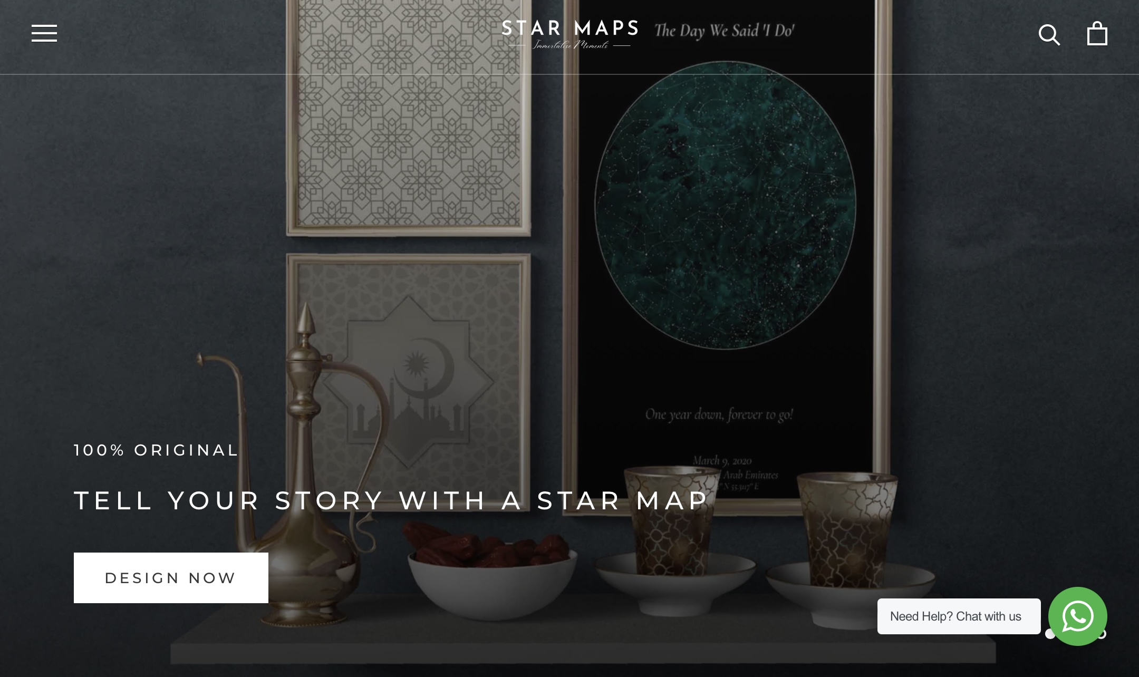Click 'Tell Your Story With A Star Map' heading
Image resolution: width=1139 pixels, height=677 pixels.
[x=391, y=500]
